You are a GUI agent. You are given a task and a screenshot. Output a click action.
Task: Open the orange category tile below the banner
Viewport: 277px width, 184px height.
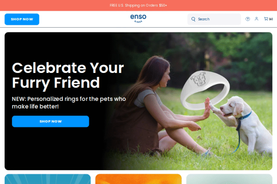[x=138, y=179]
